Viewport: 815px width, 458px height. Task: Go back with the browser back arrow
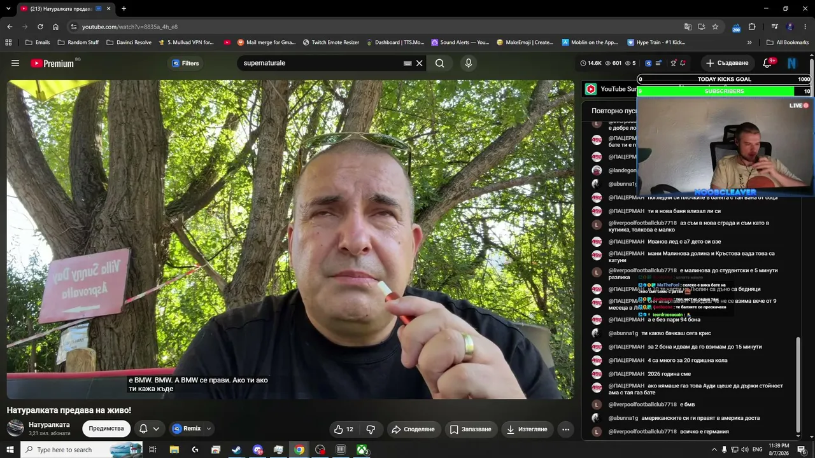pyautogui.click(x=10, y=27)
